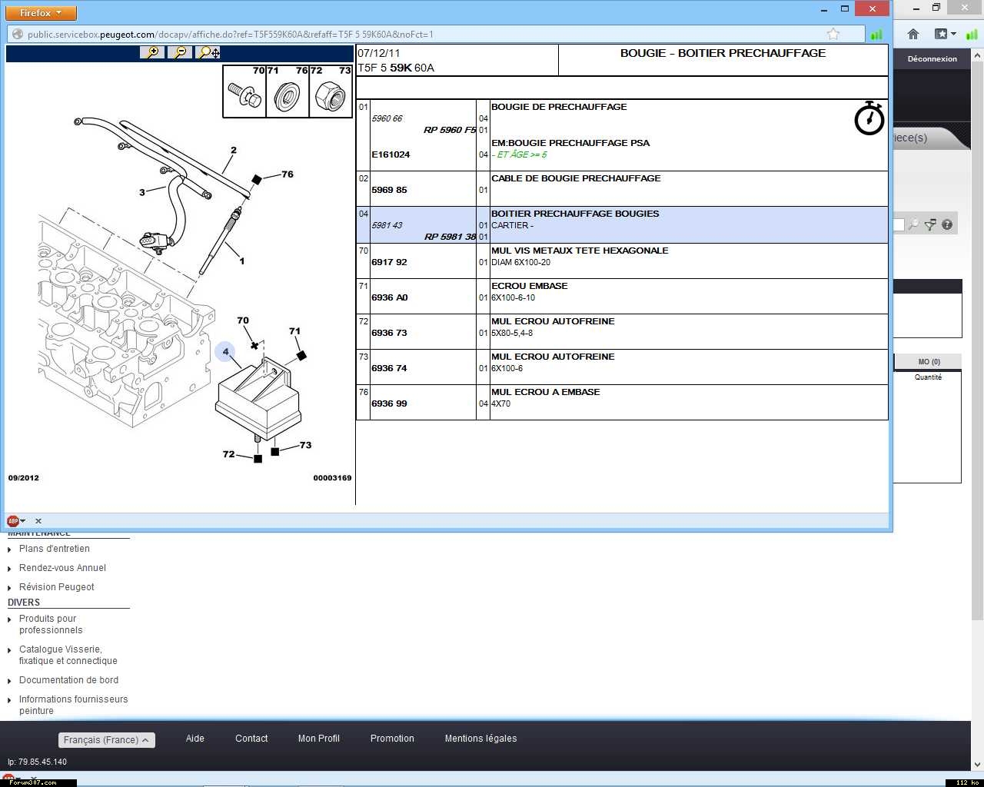Click the filter funnel icon
Image resolution: width=984 pixels, height=787 pixels.
click(930, 224)
